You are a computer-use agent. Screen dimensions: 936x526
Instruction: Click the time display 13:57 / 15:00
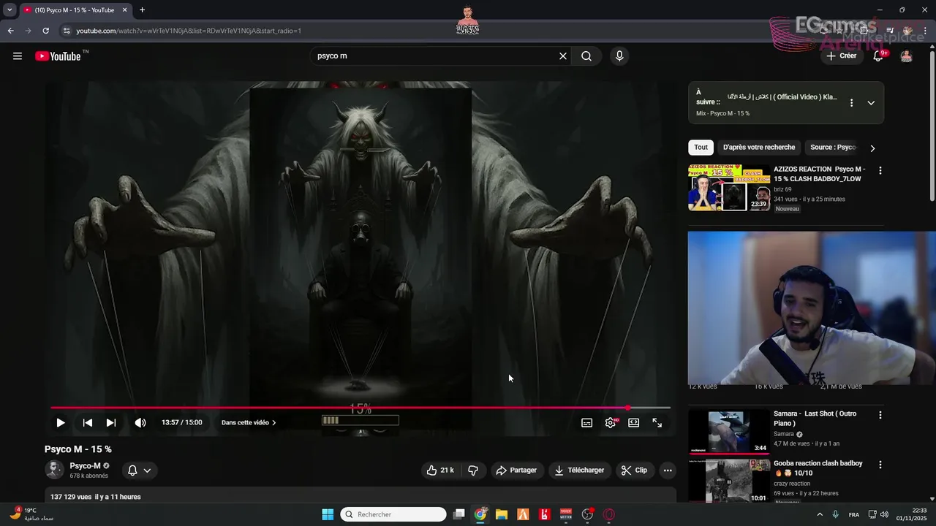coord(181,422)
